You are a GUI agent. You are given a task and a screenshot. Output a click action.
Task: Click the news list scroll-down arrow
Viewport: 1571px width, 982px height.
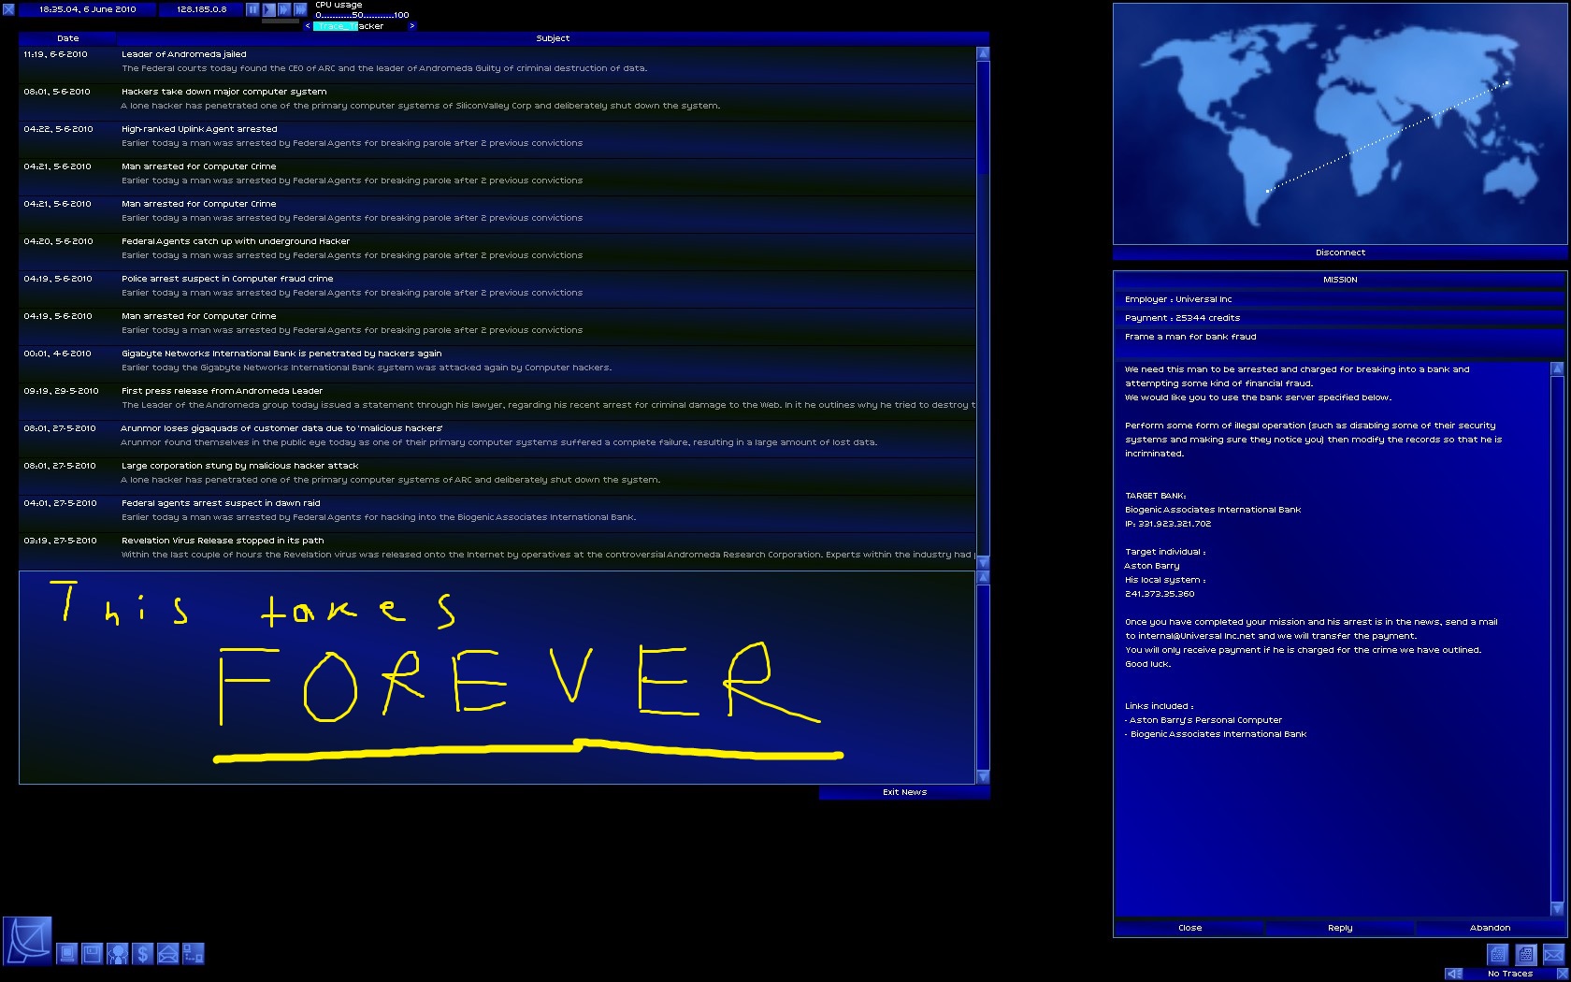[983, 562]
